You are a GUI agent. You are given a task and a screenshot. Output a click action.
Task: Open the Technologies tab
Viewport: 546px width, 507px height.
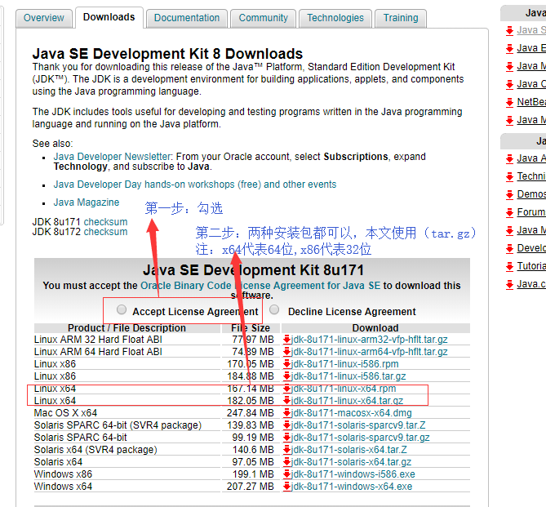click(335, 18)
